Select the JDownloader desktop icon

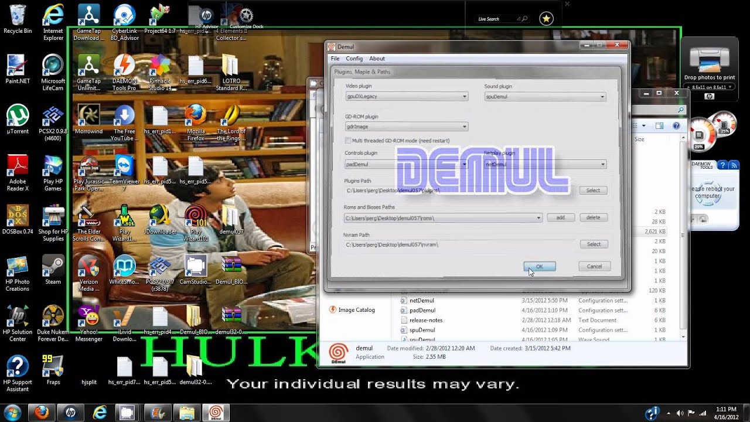(x=160, y=220)
